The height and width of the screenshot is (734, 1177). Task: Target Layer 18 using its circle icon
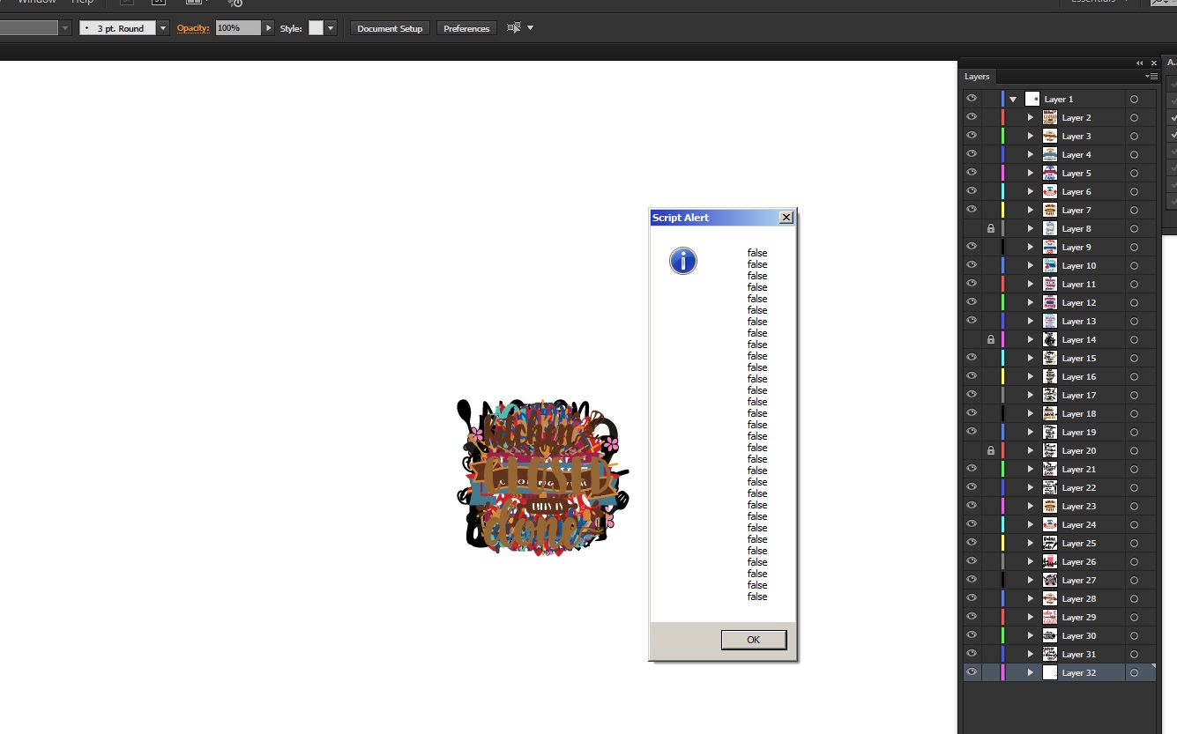1134,414
